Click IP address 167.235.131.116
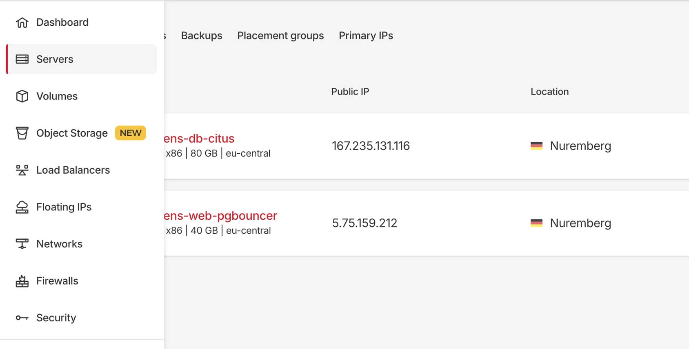689x349 pixels. [x=371, y=146]
